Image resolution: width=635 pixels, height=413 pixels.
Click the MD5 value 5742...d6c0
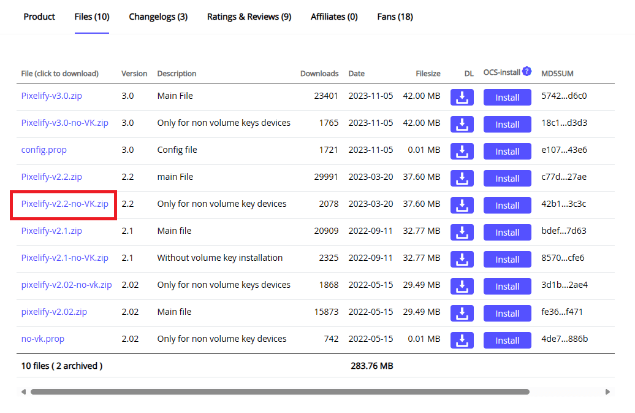coord(564,96)
